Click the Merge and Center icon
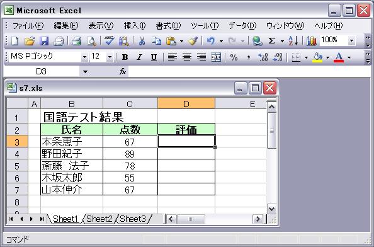 point(216,57)
